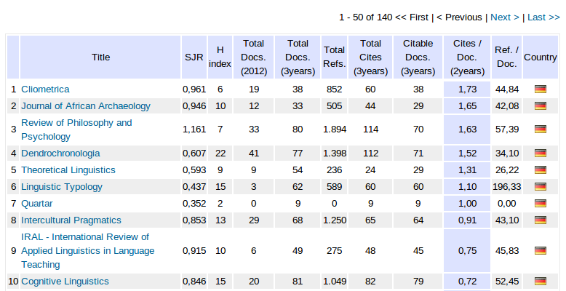Click the flag for Review of Philosophy and Psychology

pos(541,129)
